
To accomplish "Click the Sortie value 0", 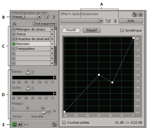I will point(33,88).
